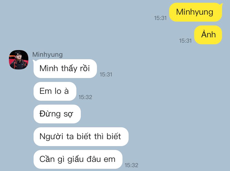Click the 15:31 timestamp after 'Mình thấy rồi'
Image resolution: width=230 pixels, height=171 pixels.
pyautogui.click(x=106, y=74)
